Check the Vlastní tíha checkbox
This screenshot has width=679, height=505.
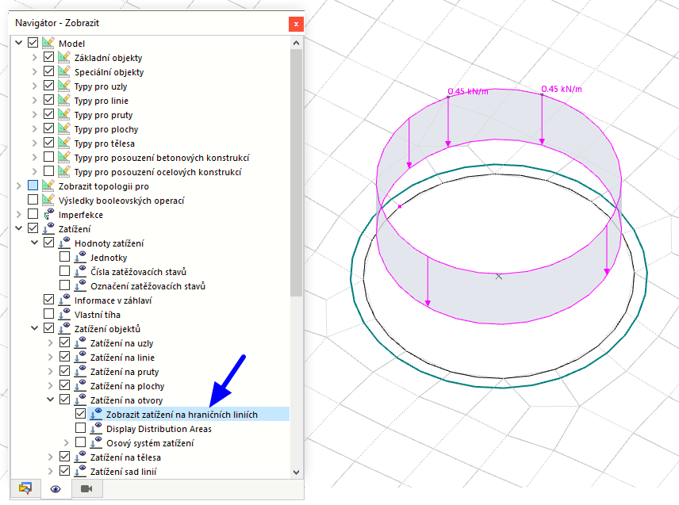click(x=49, y=314)
